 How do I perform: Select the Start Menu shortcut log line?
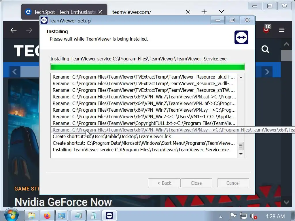click(x=144, y=143)
